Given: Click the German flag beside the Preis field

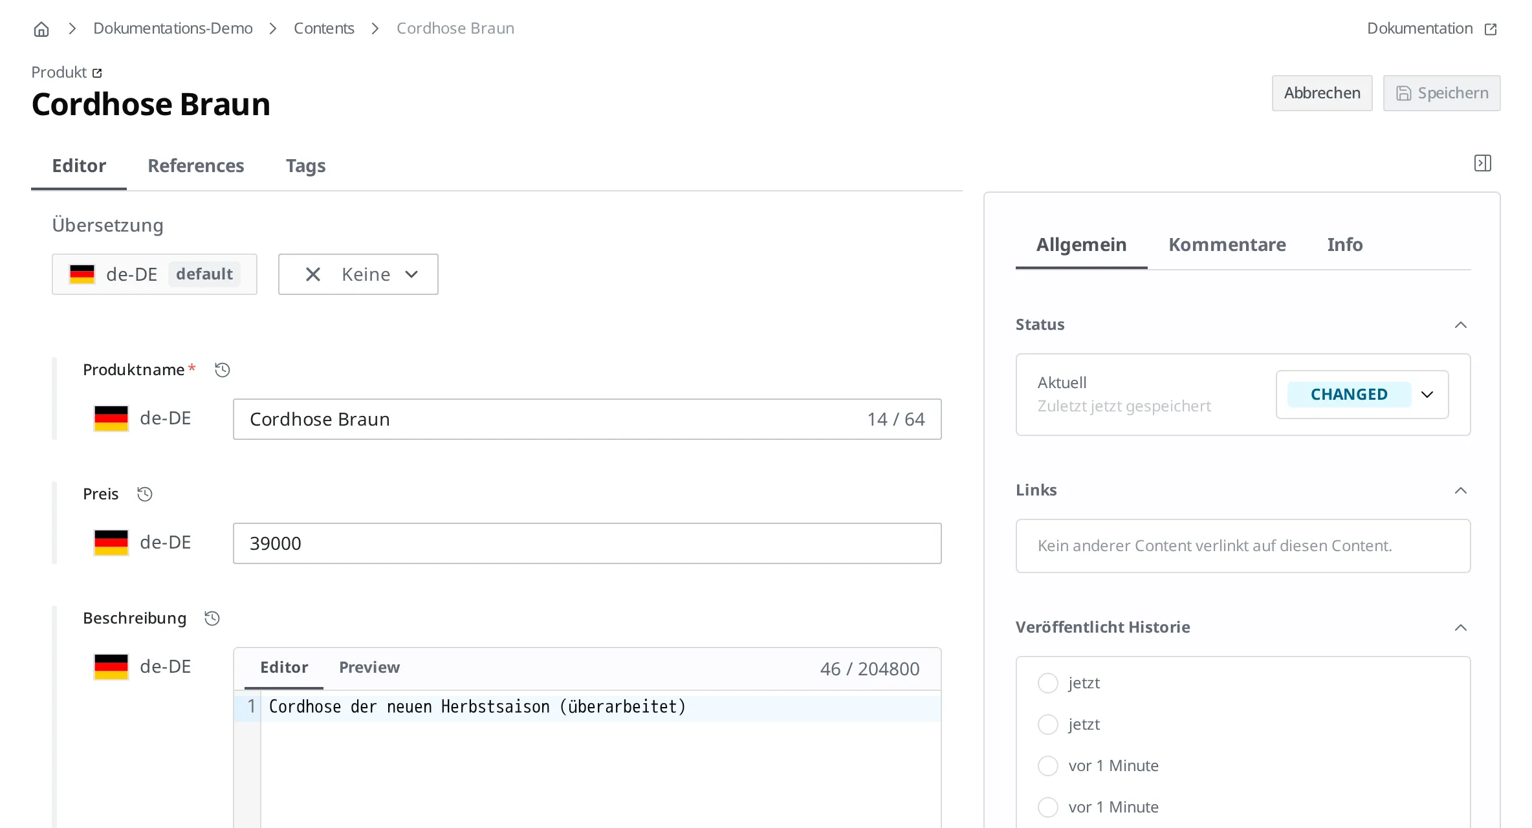Looking at the screenshot, I should pyautogui.click(x=111, y=543).
